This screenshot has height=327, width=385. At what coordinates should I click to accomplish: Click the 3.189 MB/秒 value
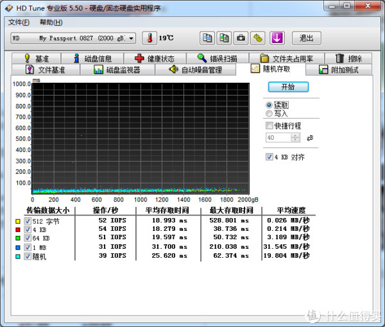tap(288, 237)
